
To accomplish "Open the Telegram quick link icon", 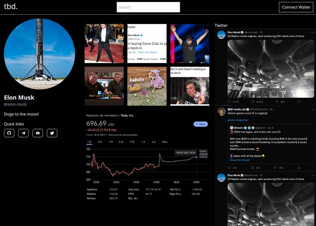I will click(23, 133).
